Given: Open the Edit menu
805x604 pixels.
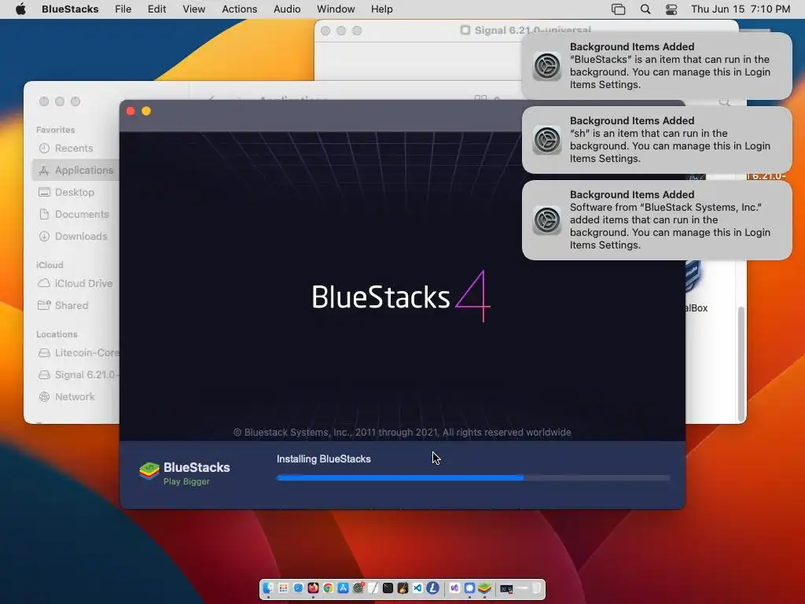Looking at the screenshot, I should (156, 9).
